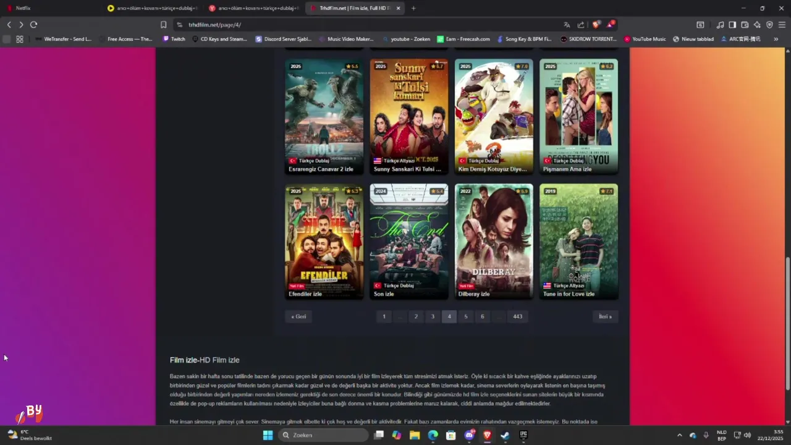Go to pagination page 3

pyautogui.click(x=433, y=316)
